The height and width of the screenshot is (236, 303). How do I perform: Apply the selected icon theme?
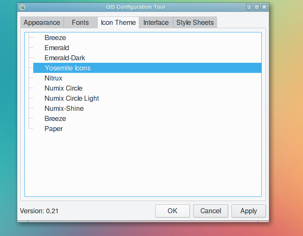coord(249,211)
